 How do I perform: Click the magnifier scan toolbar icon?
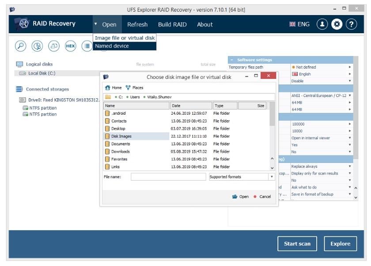coord(21,46)
